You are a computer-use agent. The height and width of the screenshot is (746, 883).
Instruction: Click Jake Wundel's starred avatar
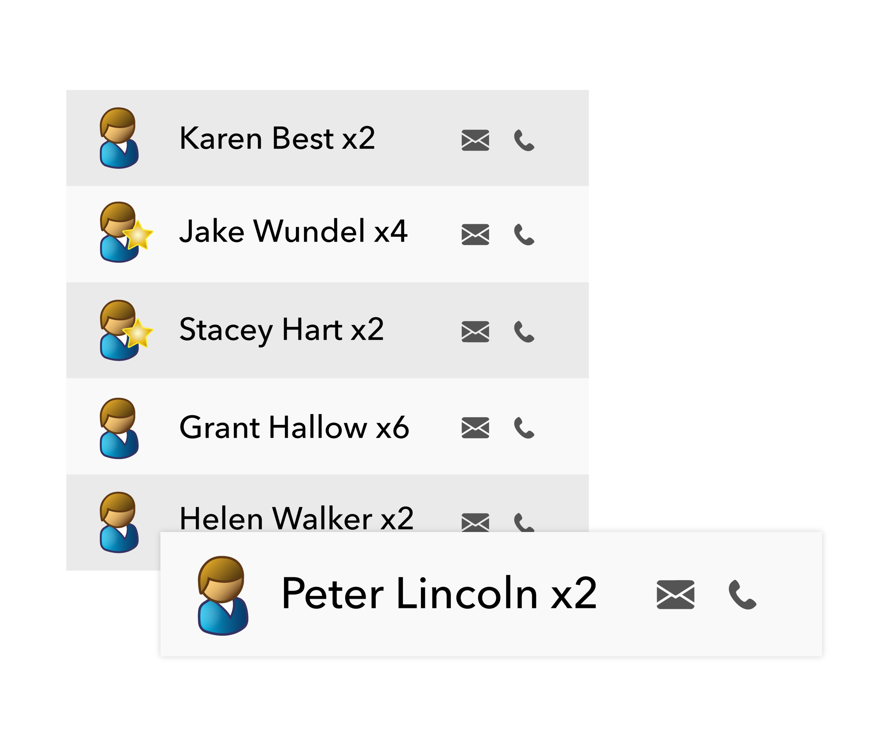(x=125, y=232)
